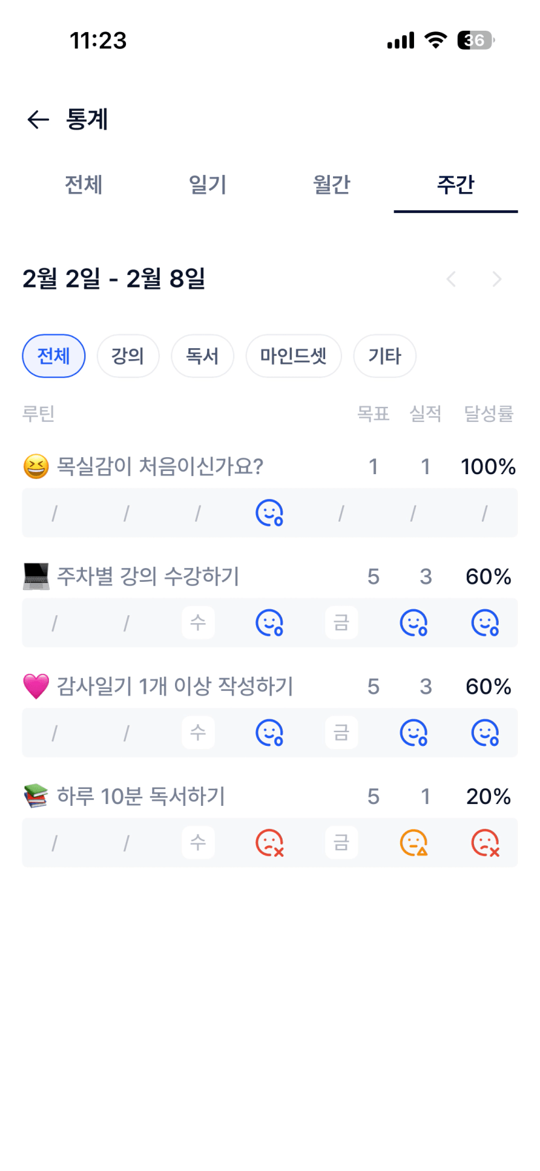540x1171 pixels.
Task: Filter routines by 강의 chip
Action: 127,356
